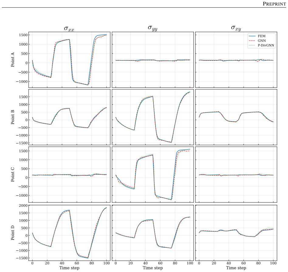Click the Point B σxy stress plot
The width and height of the screenshot is (288, 272).
pyautogui.click(x=236, y=117)
